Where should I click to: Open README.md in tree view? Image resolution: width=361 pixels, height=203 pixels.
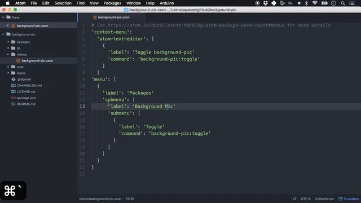tap(26, 104)
